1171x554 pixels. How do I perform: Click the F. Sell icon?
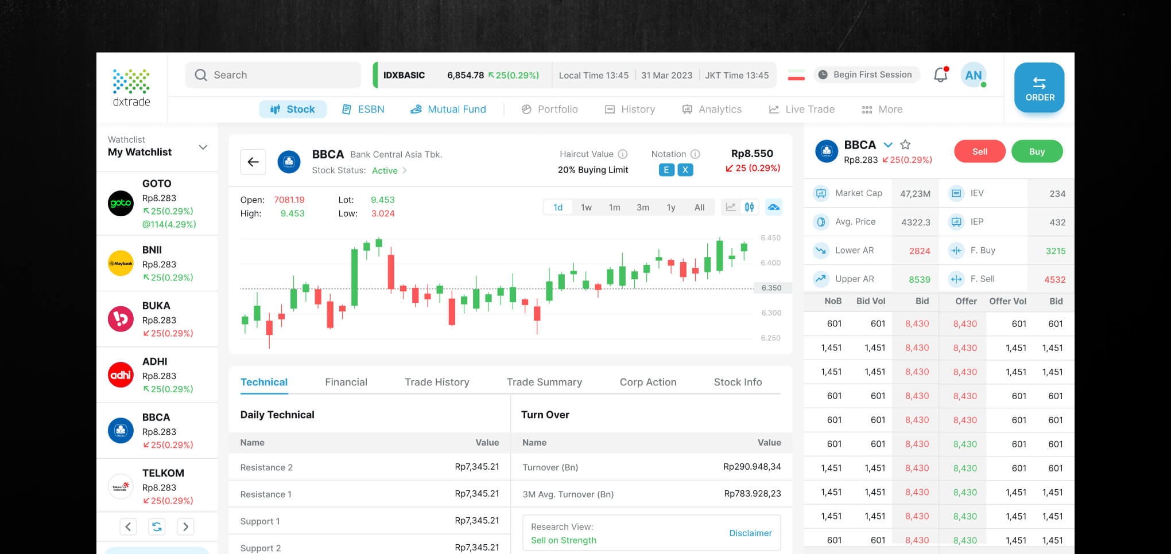956,279
